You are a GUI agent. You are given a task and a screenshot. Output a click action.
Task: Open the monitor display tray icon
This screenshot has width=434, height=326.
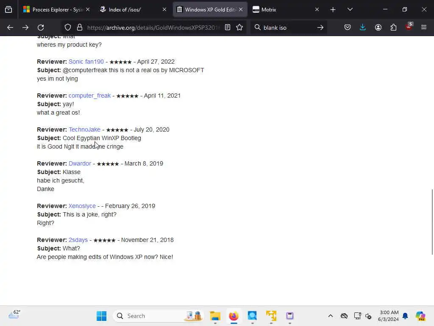point(357,316)
